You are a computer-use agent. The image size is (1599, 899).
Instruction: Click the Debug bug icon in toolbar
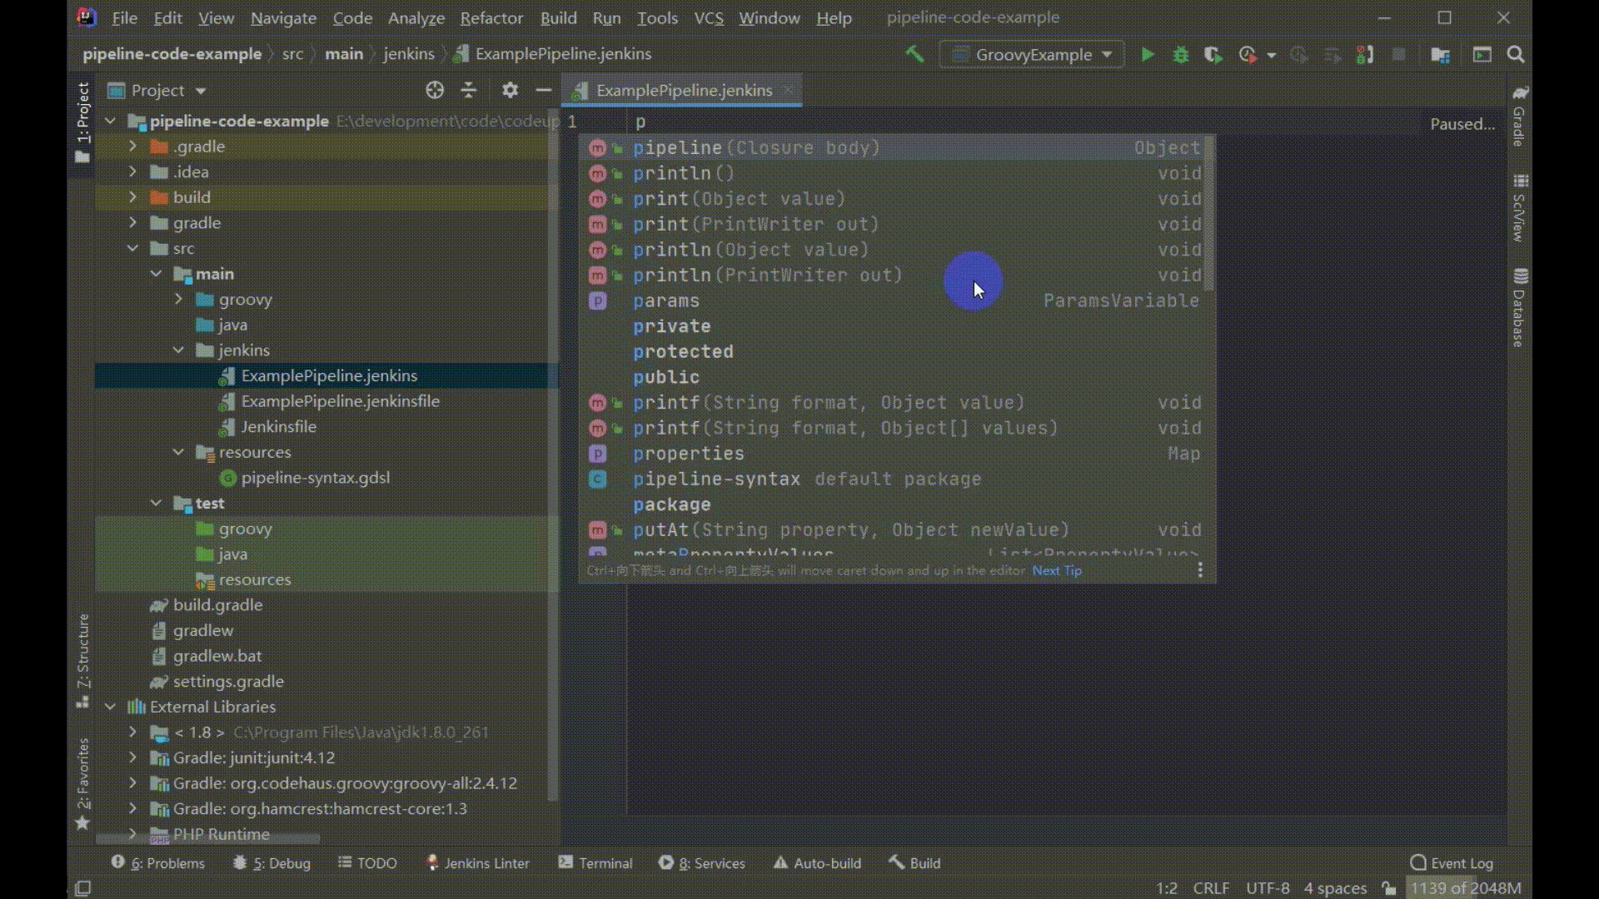(x=1180, y=55)
